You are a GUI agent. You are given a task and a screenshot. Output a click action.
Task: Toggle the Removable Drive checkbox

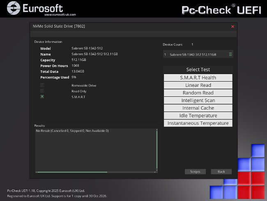pos(42,85)
